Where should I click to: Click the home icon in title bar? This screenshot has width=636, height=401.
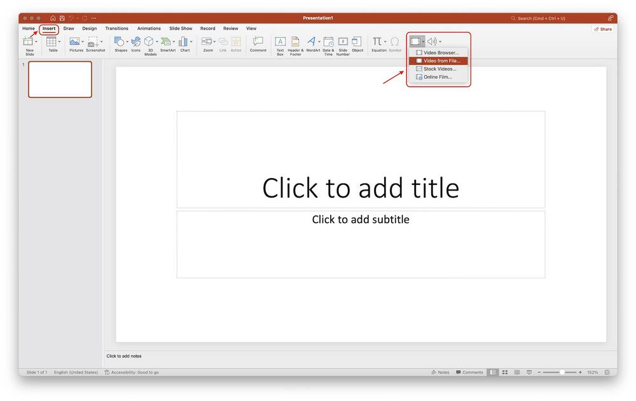[x=53, y=18]
